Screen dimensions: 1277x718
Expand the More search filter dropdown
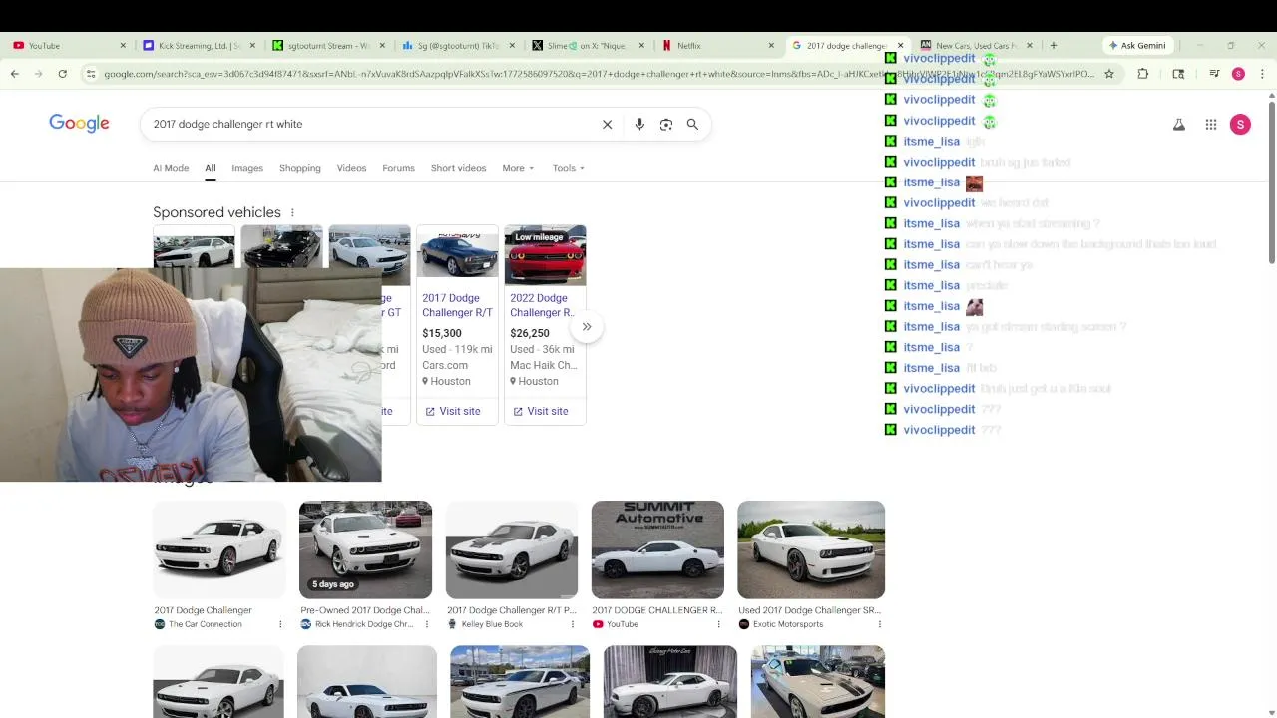(518, 168)
